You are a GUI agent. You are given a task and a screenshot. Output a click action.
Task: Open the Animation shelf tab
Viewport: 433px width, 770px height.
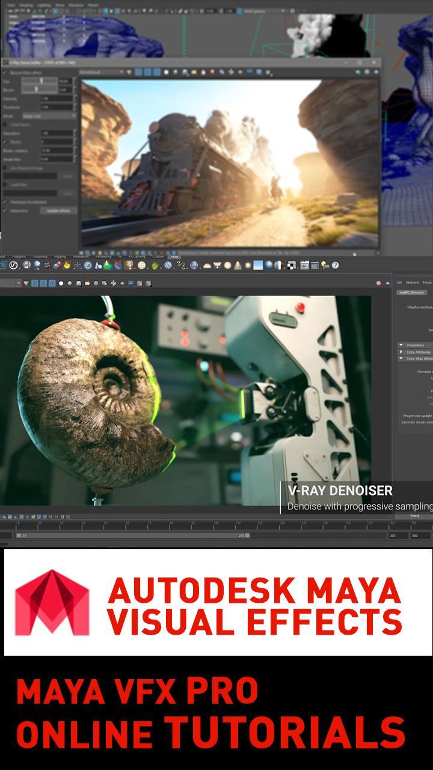pos(81,256)
